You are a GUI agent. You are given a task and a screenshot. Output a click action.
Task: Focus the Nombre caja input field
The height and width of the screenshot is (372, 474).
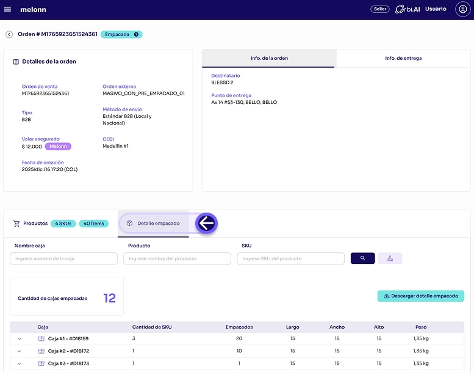[63, 258]
